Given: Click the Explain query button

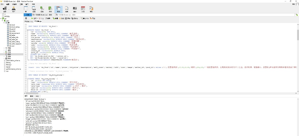Looking at the screenshot, I should tap(48, 18).
